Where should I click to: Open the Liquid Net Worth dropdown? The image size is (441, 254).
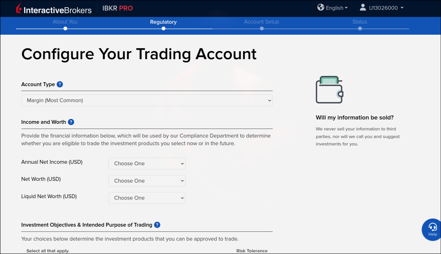click(x=147, y=198)
